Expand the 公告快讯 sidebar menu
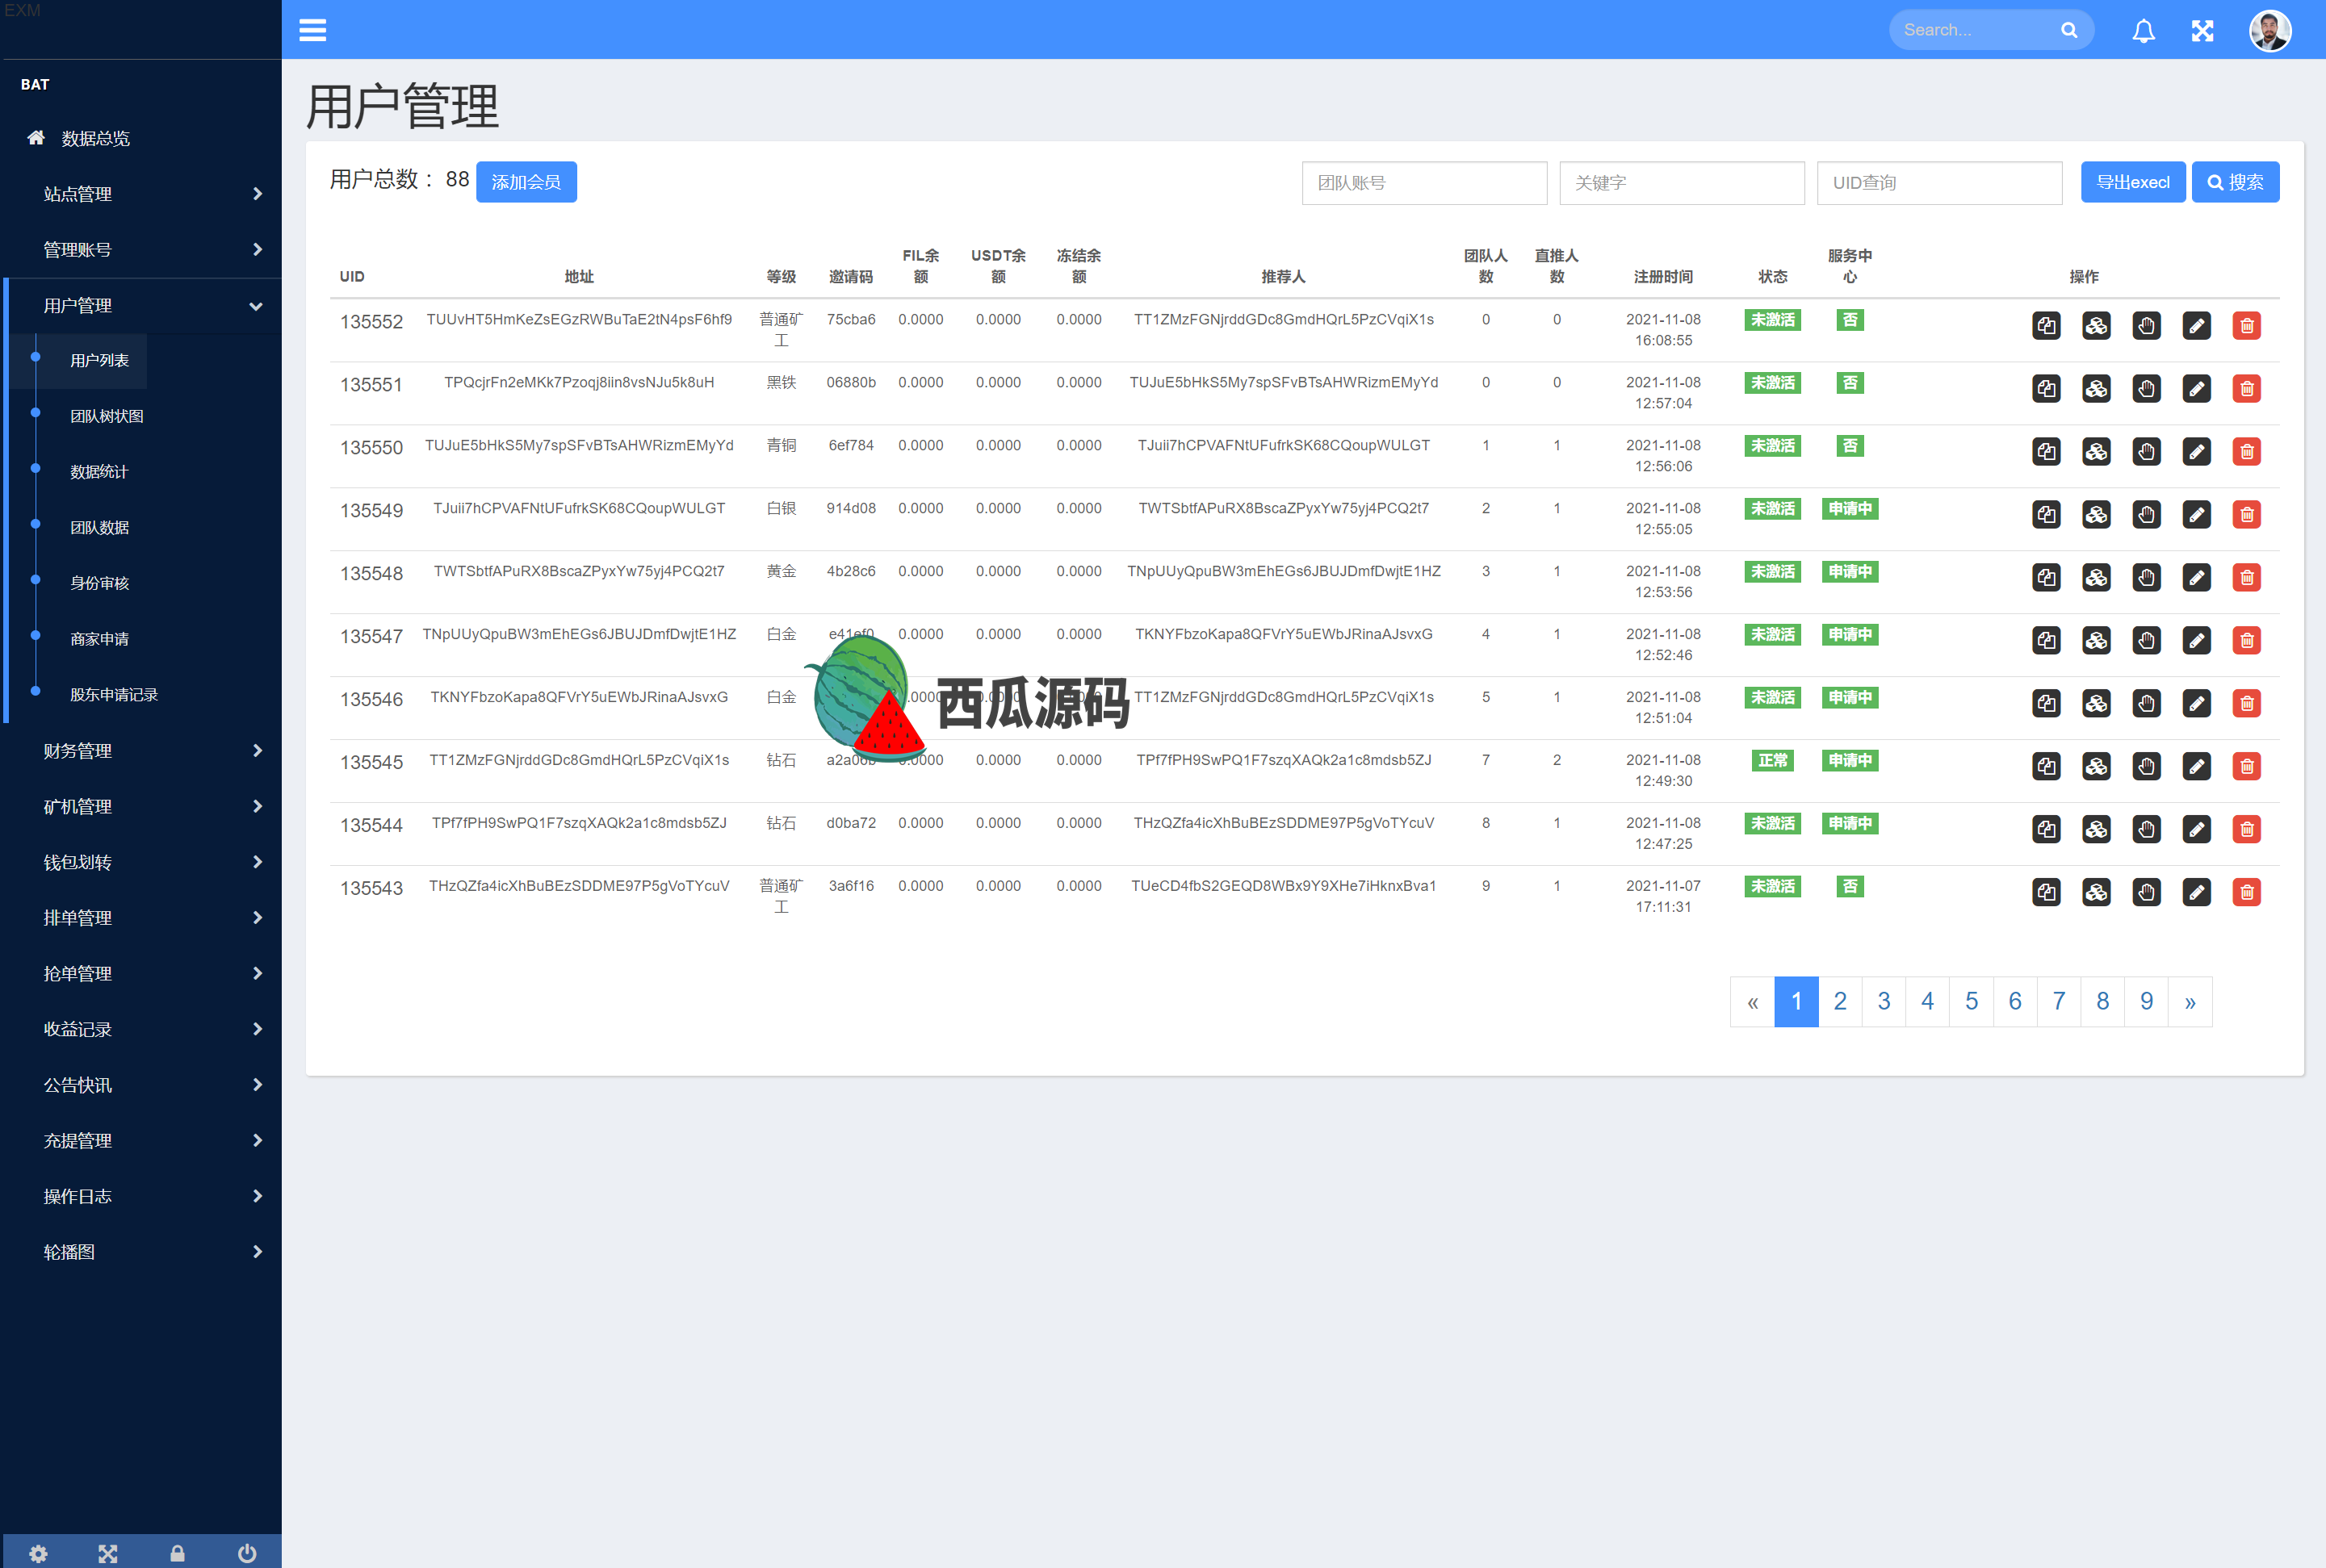 [141, 1085]
